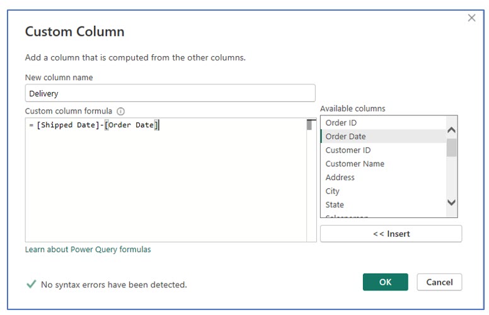Click the green syntax check mark icon
Viewport: 489px width, 315px height.
[x=31, y=283]
